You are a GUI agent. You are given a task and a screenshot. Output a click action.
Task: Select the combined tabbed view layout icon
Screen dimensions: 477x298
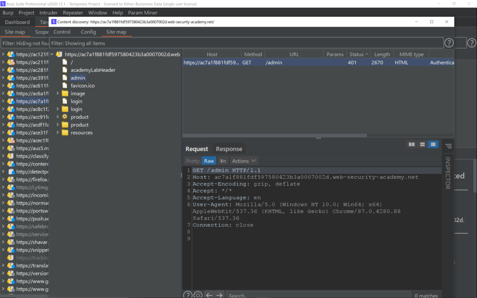433,144
